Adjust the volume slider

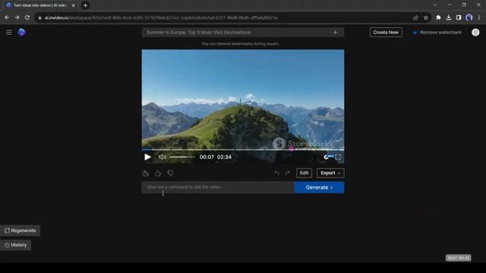(182, 157)
